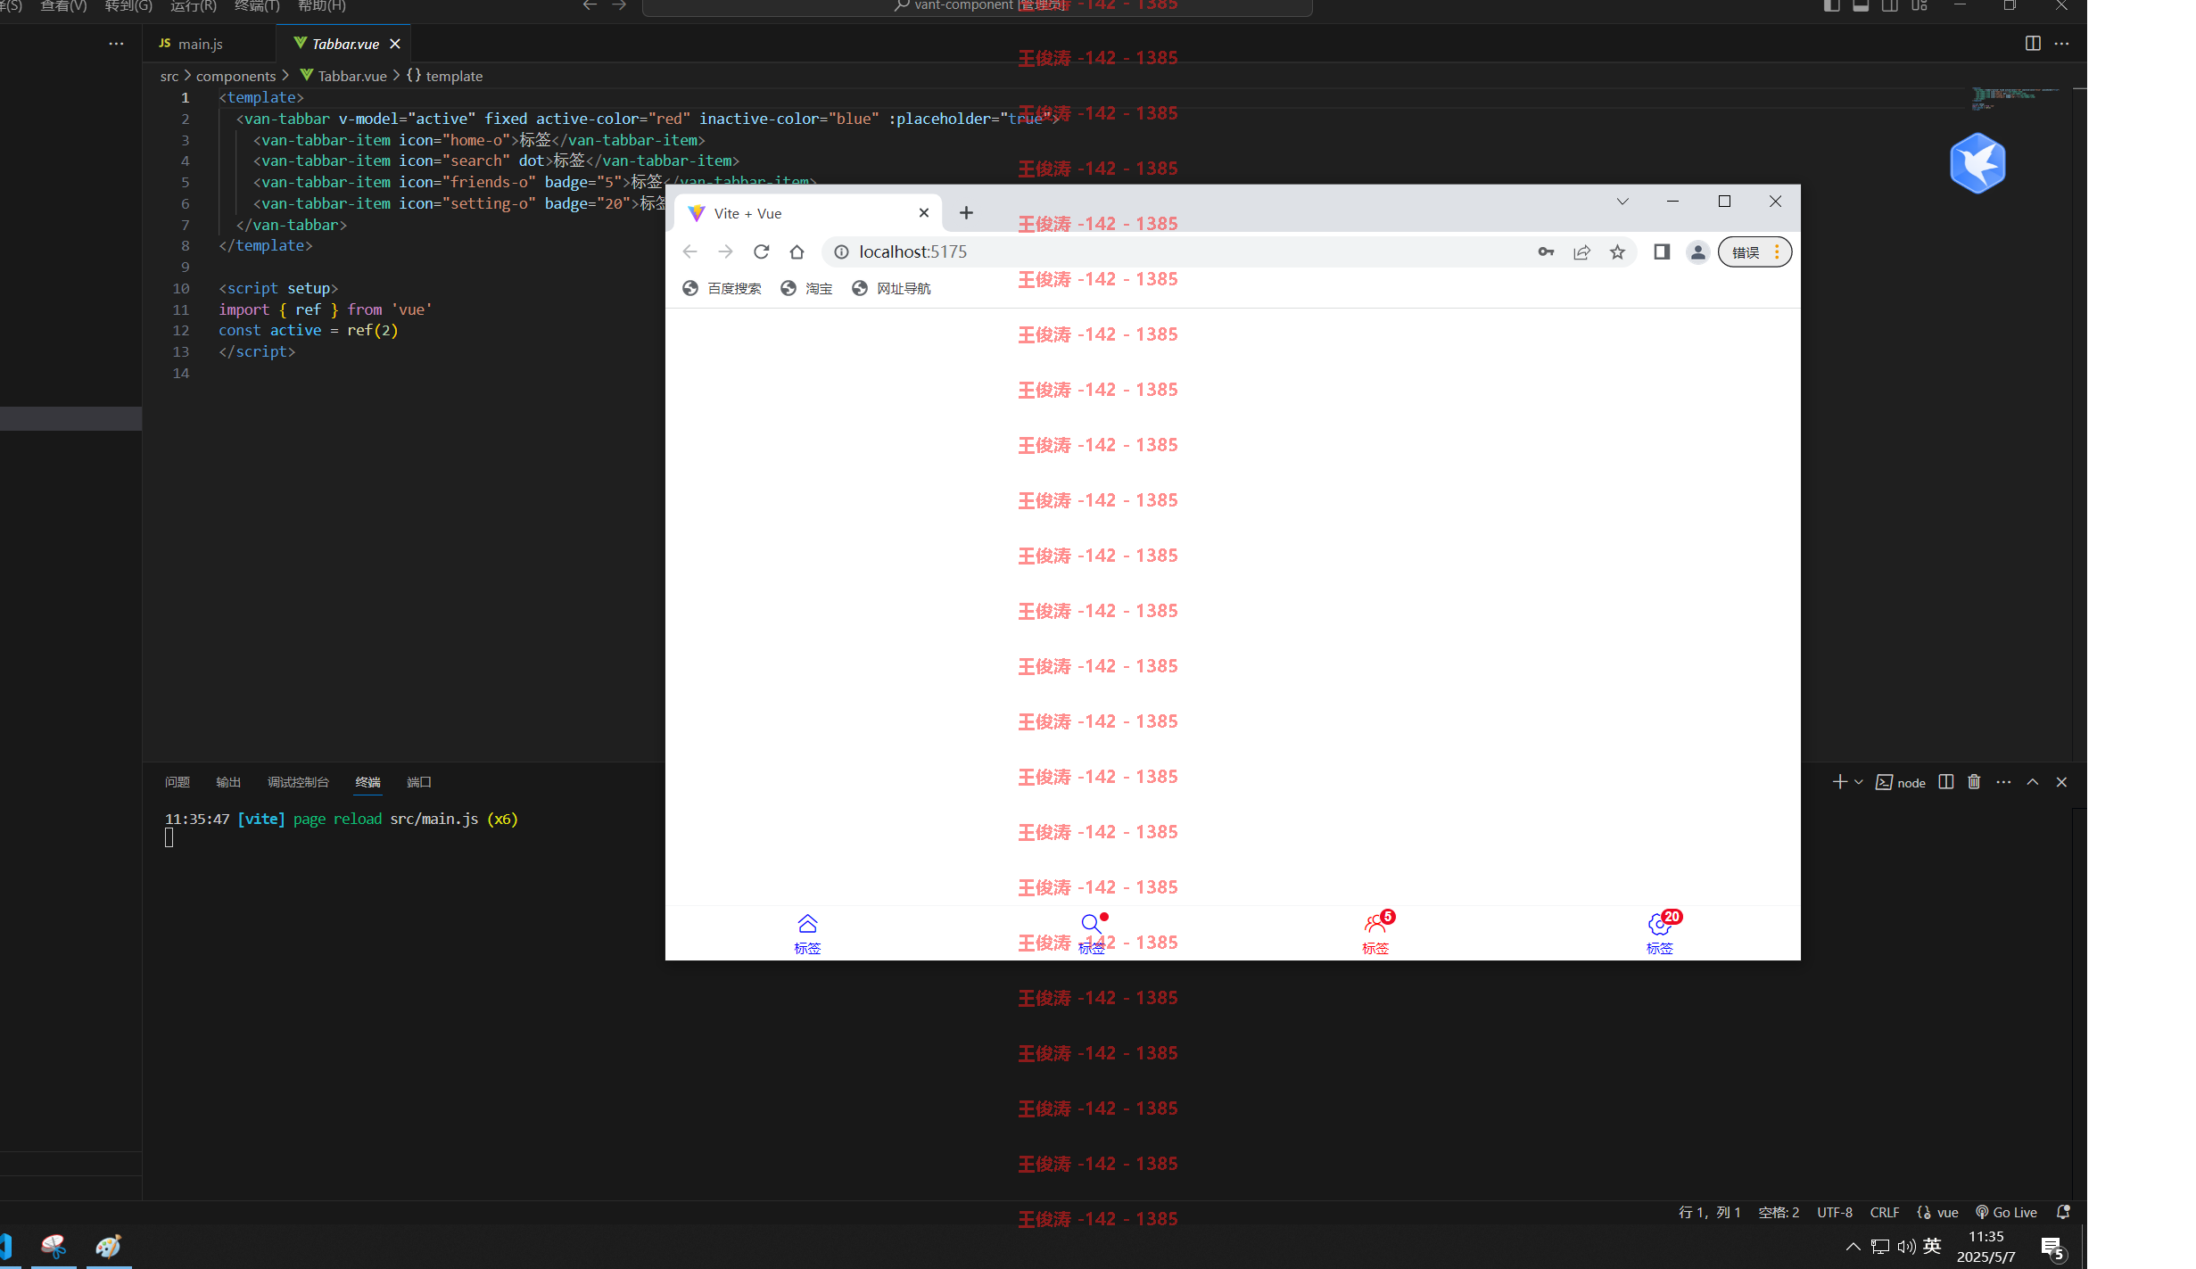
Task: Click src in the breadcrumb
Action: 169,77
